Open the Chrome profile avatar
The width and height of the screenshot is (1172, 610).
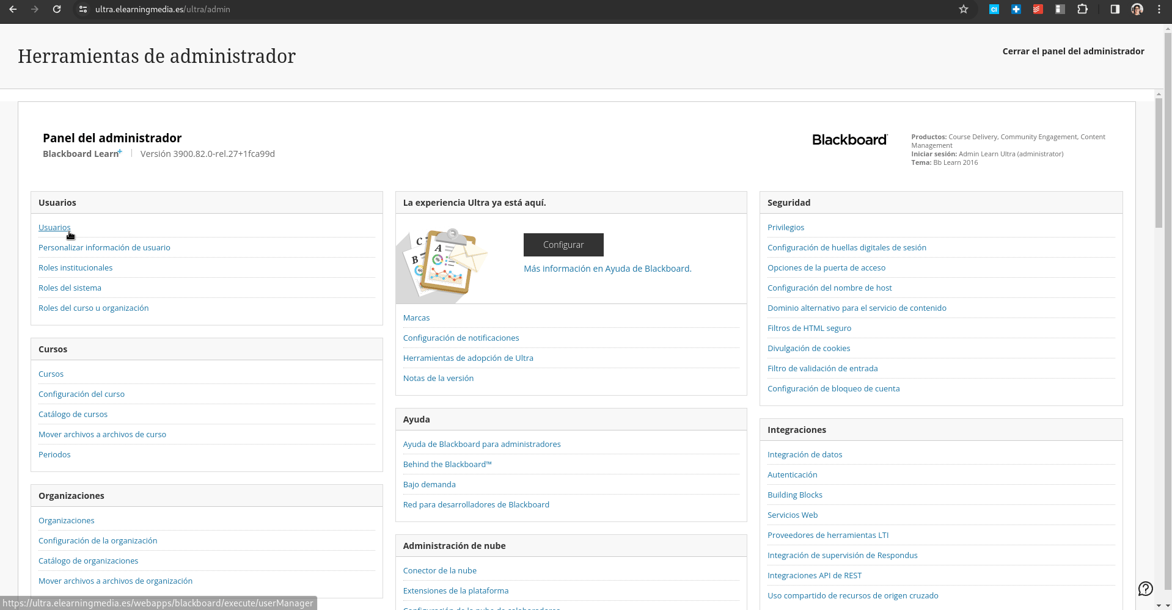[x=1137, y=9]
